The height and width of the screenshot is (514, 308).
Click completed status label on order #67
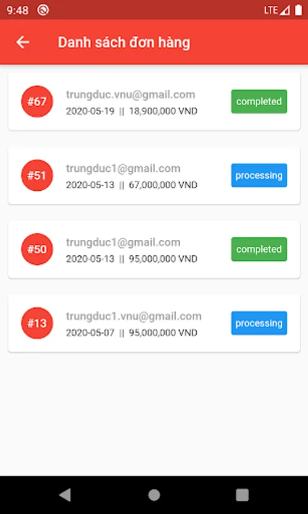coord(259,102)
